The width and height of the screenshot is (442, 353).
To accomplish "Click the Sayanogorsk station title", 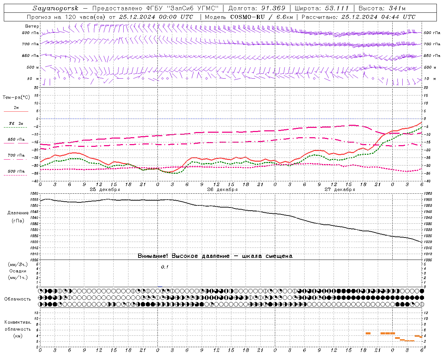I will [x=56, y=8].
